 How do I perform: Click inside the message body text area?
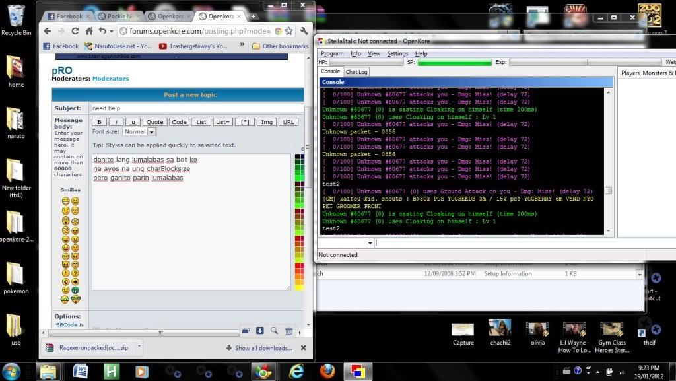point(191,221)
